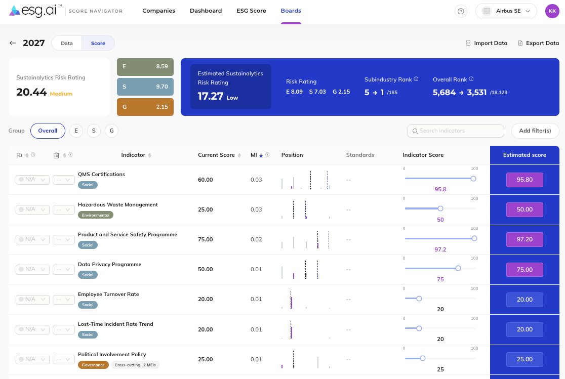Select the Overall group filter
Viewport: 565px width, 379px height.
click(x=48, y=131)
